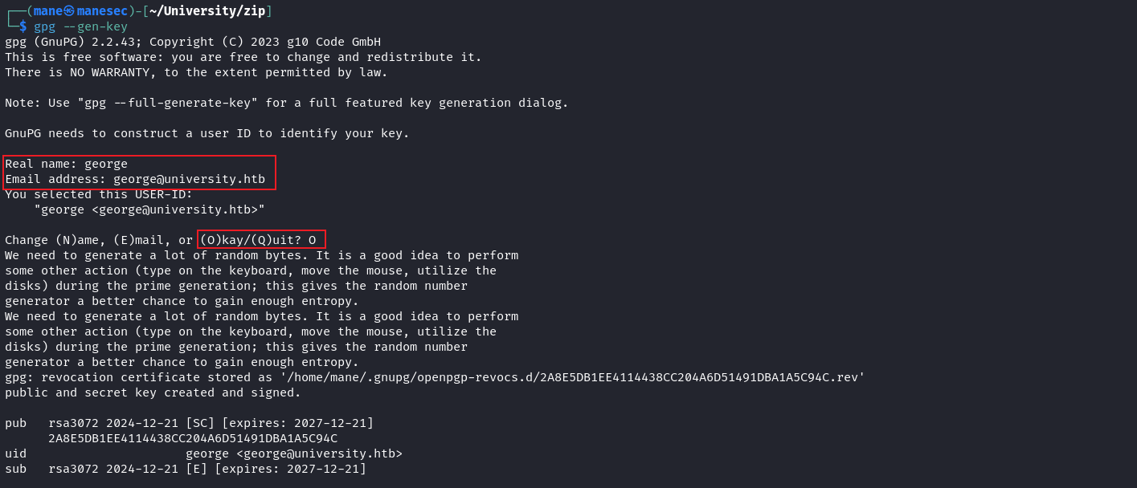
Task: Click the GnuPG 2.2.43 version line
Action: click(193, 42)
